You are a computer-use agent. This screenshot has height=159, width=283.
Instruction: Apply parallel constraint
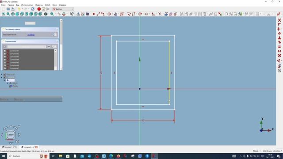tap(279, 34)
